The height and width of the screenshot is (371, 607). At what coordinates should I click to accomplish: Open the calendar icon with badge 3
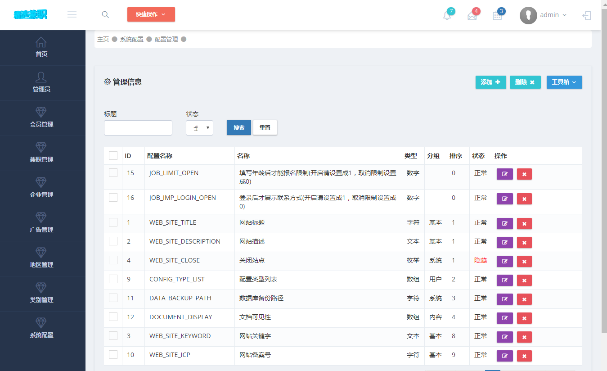pyautogui.click(x=497, y=16)
